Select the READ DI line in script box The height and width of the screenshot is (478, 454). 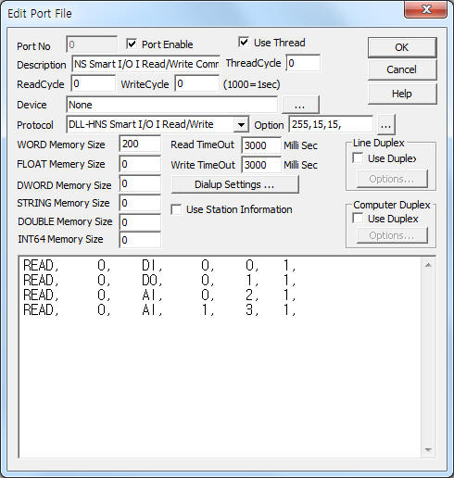tap(159, 266)
